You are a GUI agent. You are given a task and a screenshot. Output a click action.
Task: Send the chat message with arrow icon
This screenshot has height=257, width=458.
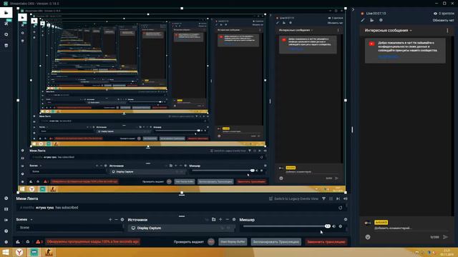point(445,237)
